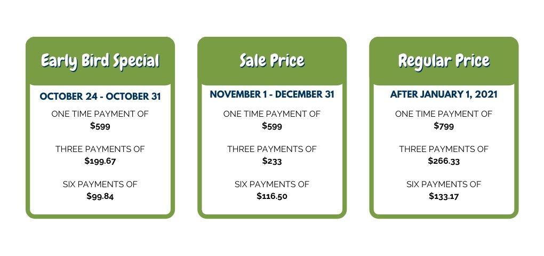Click the Regular Price header
The width and height of the screenshot is (544, 256).
tap(444, 61)
